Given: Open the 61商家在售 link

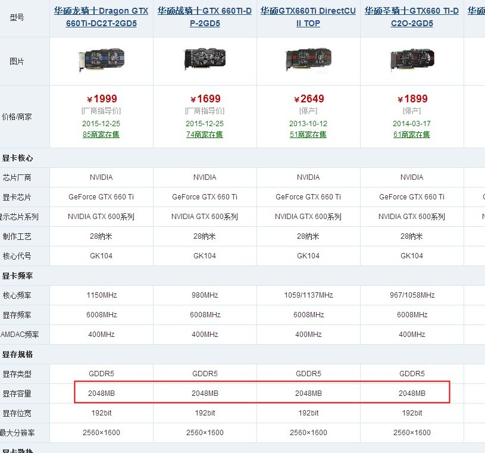Looking at the screenshot, I should 412,135.
